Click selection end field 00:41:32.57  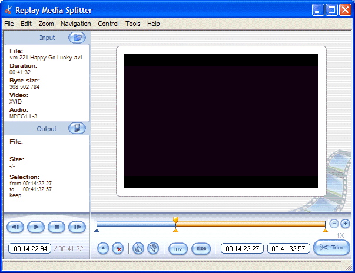tap(288, 248)
